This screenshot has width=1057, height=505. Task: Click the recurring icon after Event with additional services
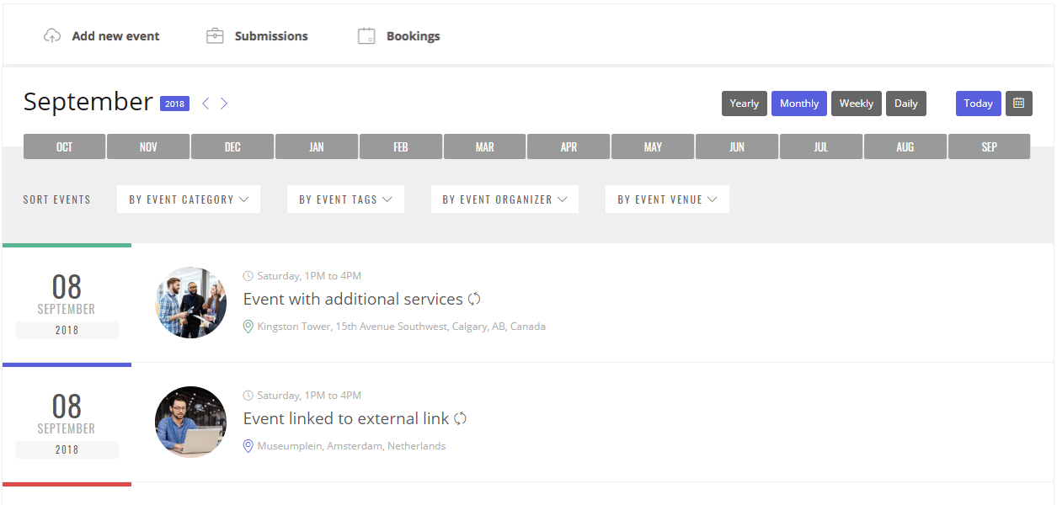point(474,299)
